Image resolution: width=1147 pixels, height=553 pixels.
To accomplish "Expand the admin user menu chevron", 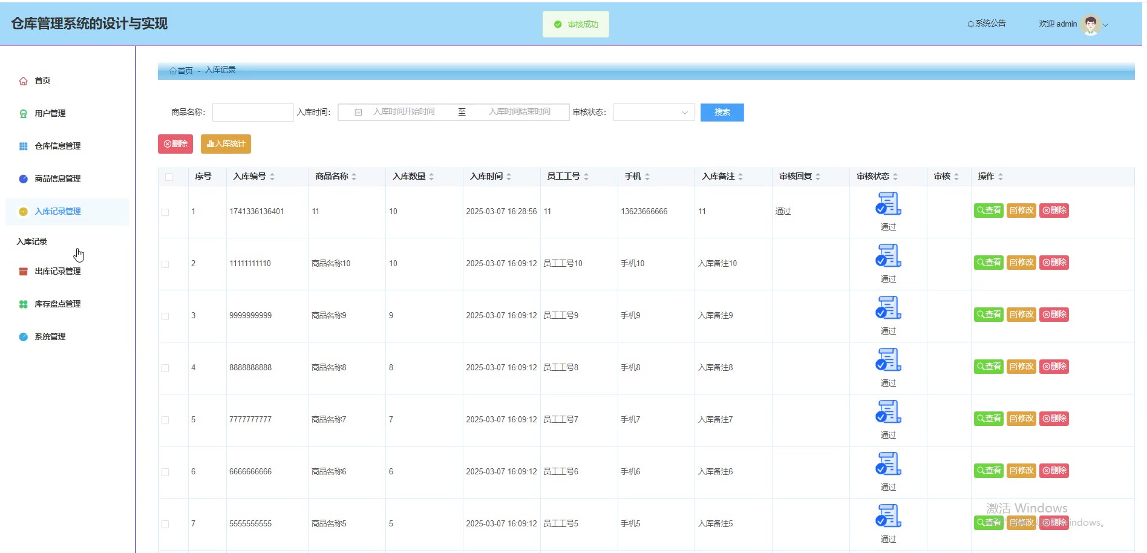I will pos(1106,25).
